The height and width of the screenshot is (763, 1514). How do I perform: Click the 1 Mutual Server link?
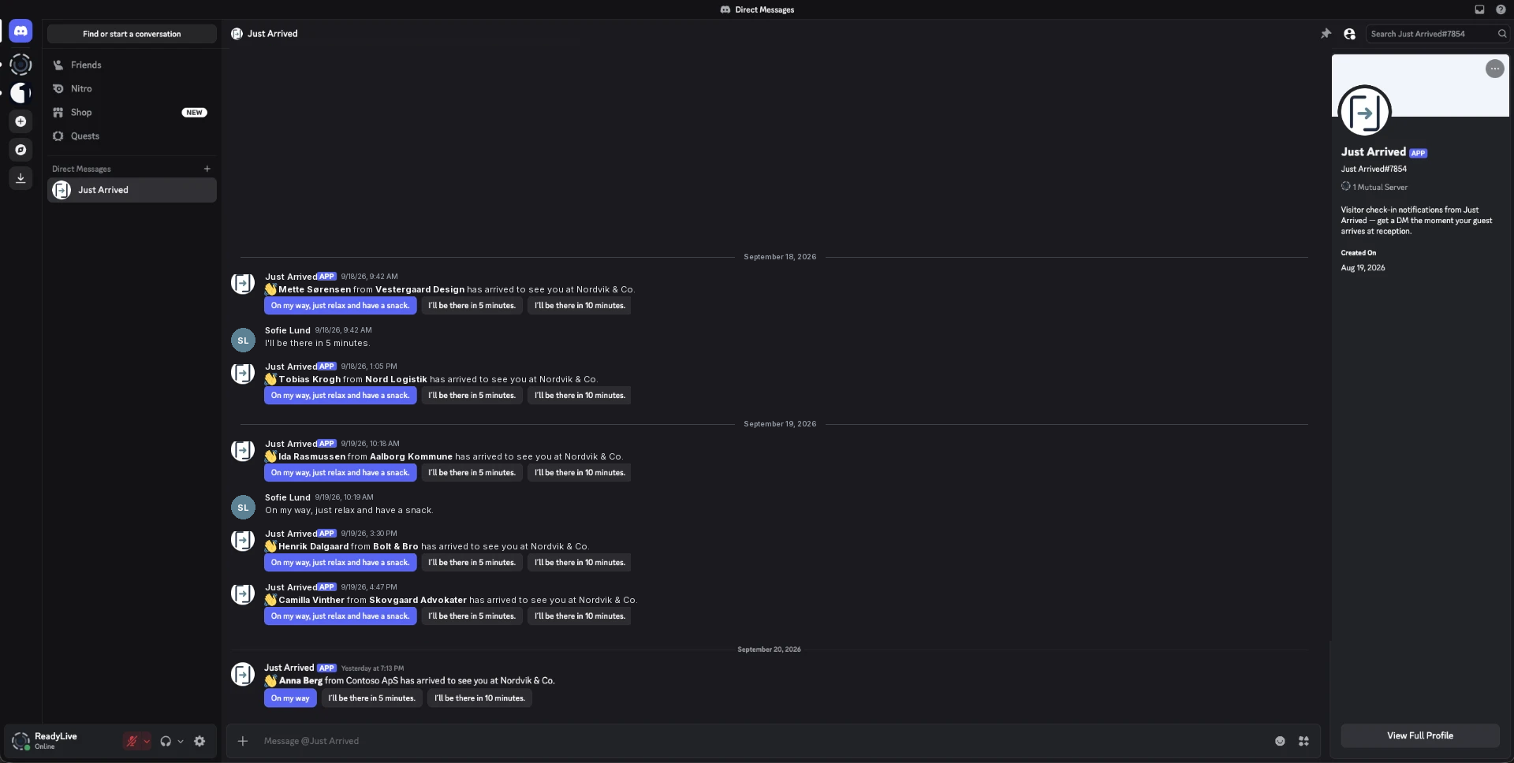1374,187
